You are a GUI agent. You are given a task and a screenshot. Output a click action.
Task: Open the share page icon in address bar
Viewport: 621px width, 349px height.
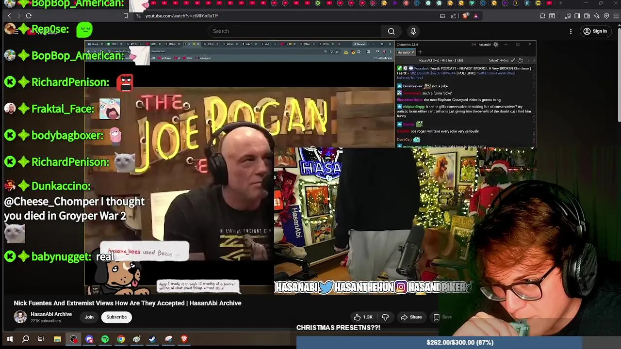click(x=454, y=16)
